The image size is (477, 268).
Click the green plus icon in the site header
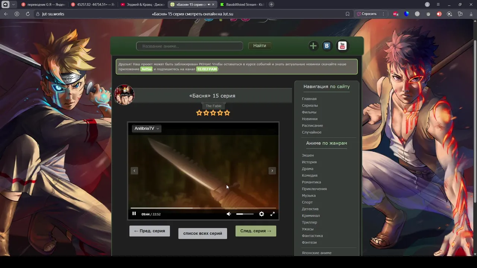[x=313, y=46]
